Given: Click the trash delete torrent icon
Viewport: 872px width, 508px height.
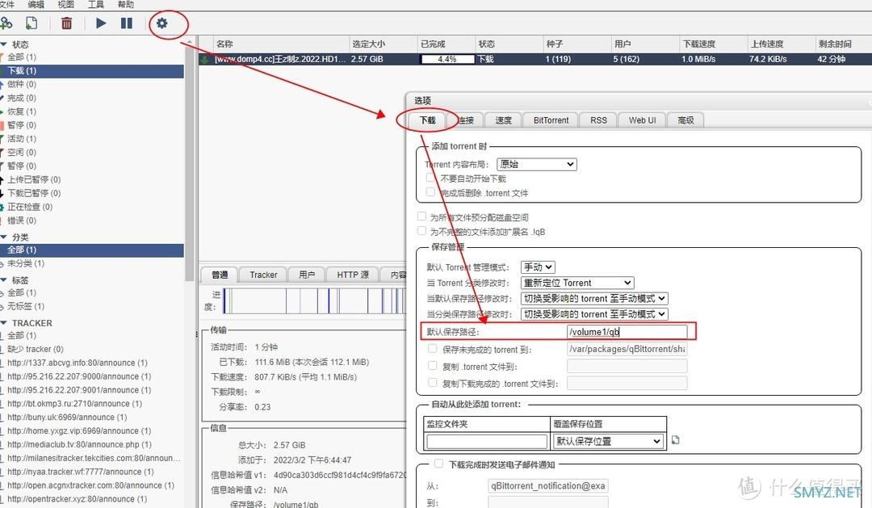Looking at the screenshot, I should (66, 23).
